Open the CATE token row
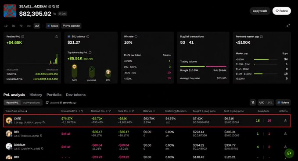 tap(147, 120)
